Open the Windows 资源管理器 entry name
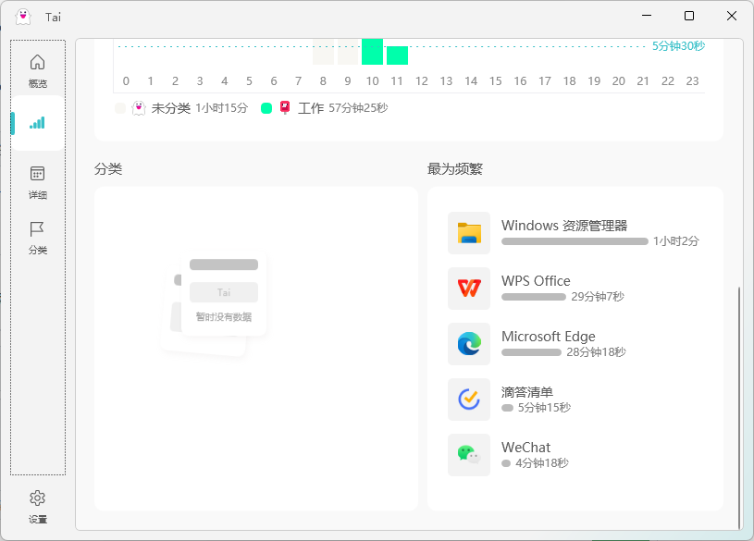This screenshot has height=541, width=754. point(564,226)
